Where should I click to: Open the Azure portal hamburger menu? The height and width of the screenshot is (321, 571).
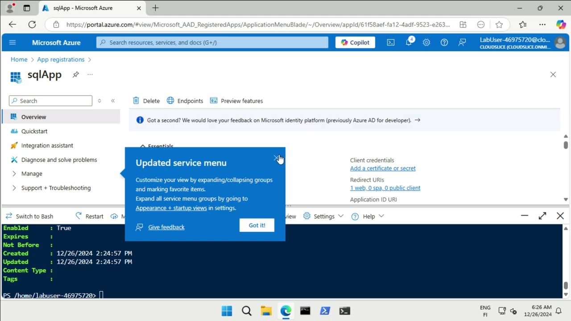click(x=12, y=42)
